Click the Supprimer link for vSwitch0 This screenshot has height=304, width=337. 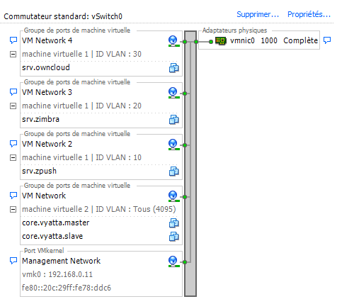point(258,14)
